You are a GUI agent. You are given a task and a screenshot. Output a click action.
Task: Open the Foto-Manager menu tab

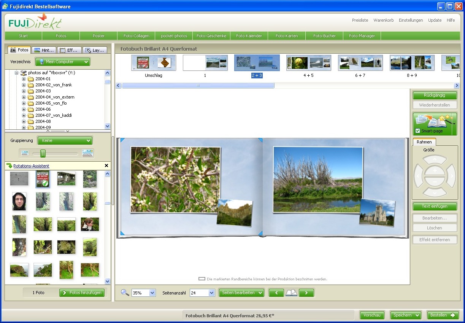362,36
